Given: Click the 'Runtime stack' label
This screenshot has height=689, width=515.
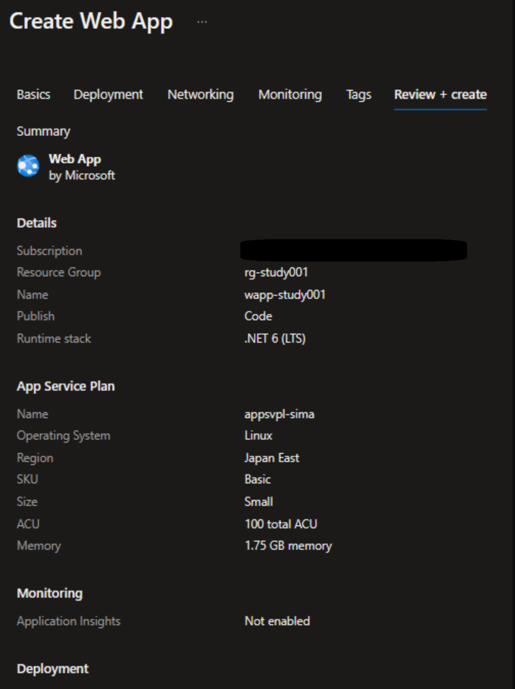Looking at the screenshot, I should click(x=54, y=339).
